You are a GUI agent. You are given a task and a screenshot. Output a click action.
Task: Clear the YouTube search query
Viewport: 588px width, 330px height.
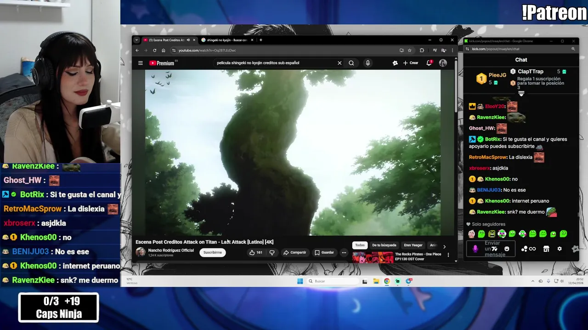339,63
